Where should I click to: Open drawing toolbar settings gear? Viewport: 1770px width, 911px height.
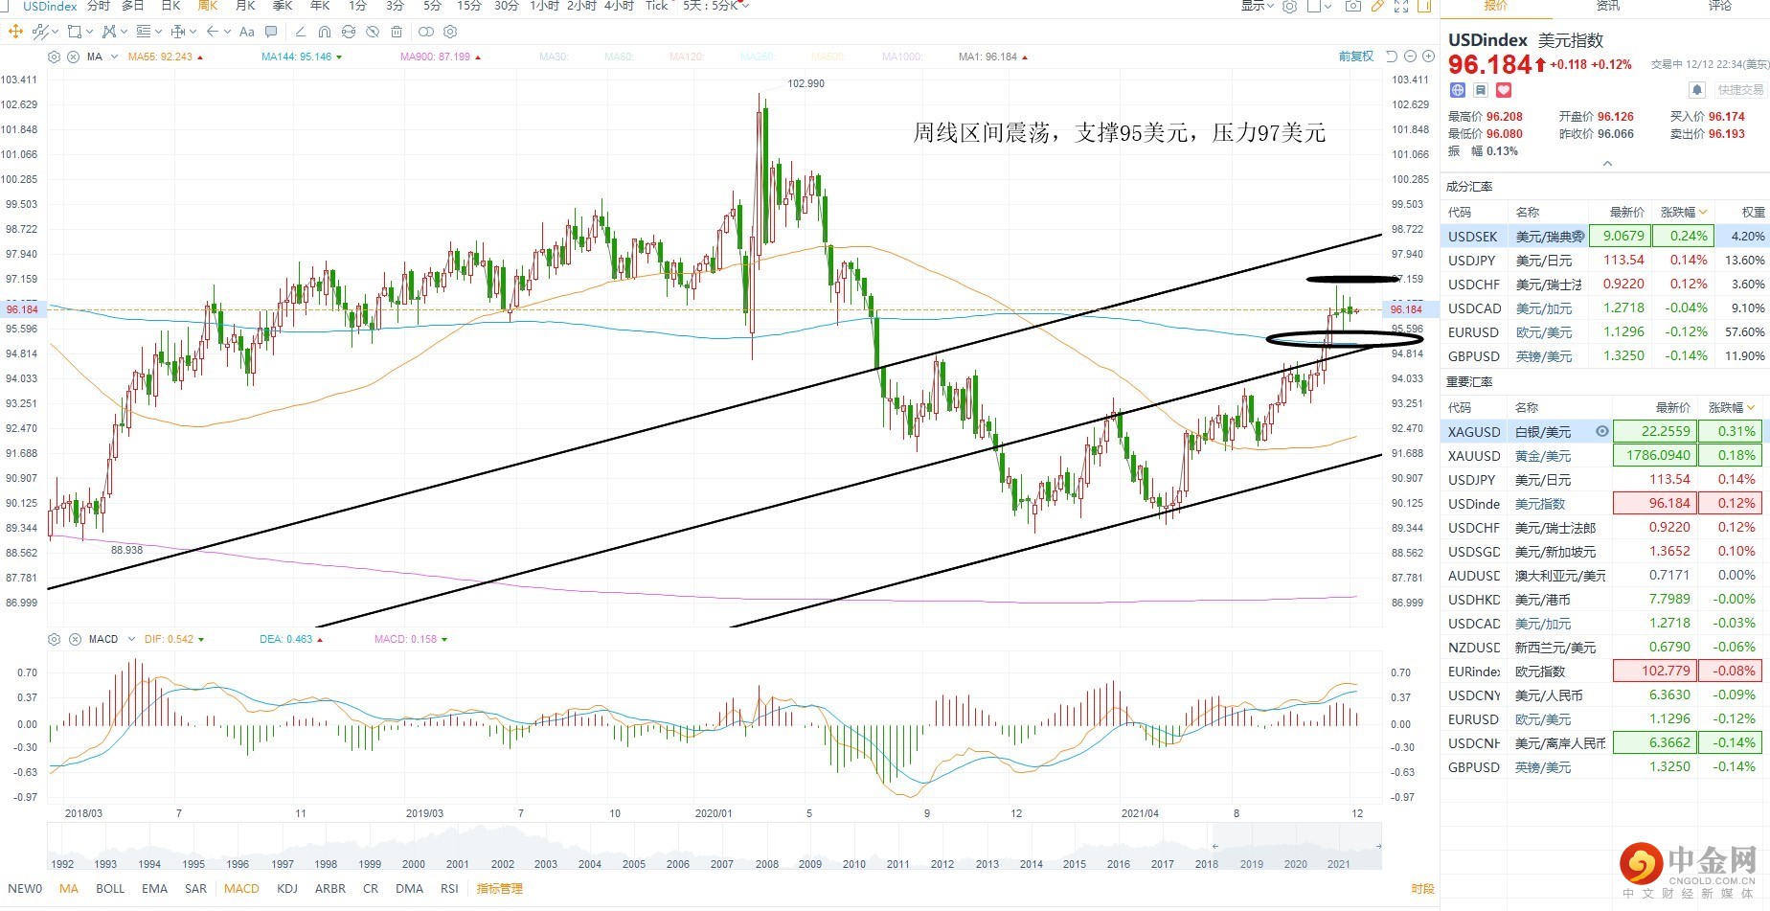tap(450, 32)
